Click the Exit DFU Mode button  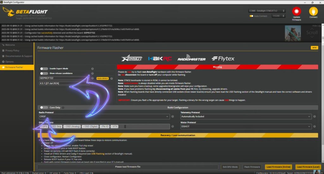pyautogui.click(x=230, y=167)
